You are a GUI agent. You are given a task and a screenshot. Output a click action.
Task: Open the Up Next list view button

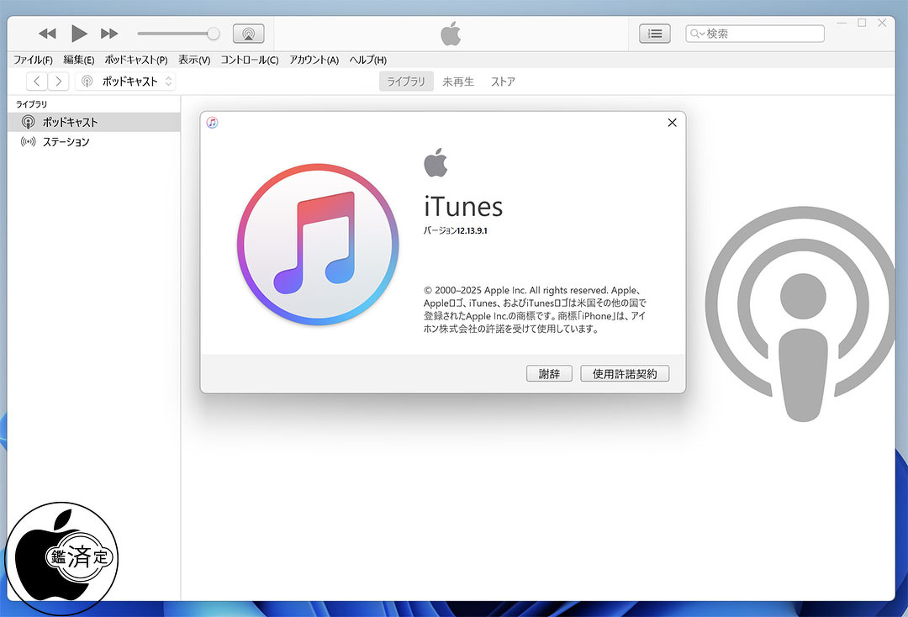(655, 34)
